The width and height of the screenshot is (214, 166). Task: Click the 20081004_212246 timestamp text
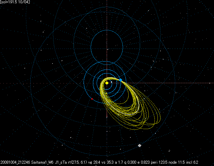15,162
